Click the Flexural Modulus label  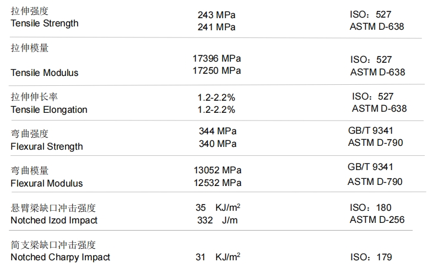pyautogui.click(x=47, y=183)
